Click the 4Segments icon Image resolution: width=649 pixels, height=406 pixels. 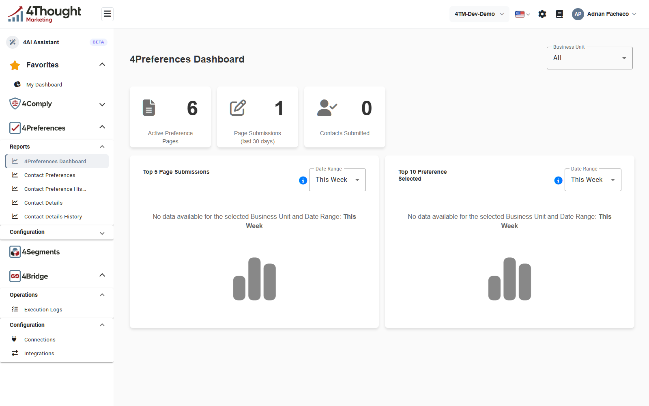click(15, 252)
